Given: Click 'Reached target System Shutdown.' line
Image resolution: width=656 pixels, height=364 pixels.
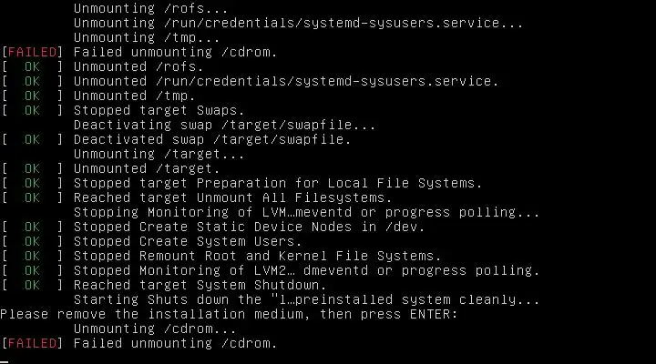Looking at the screenshot, I should tap(200, 285).
